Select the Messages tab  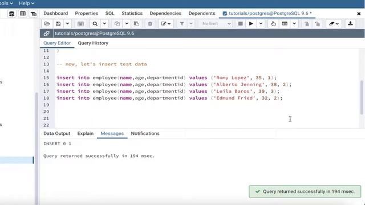[112, 133]
